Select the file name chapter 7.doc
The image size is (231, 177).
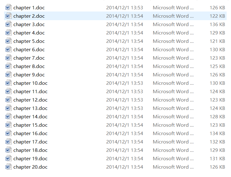29,58
